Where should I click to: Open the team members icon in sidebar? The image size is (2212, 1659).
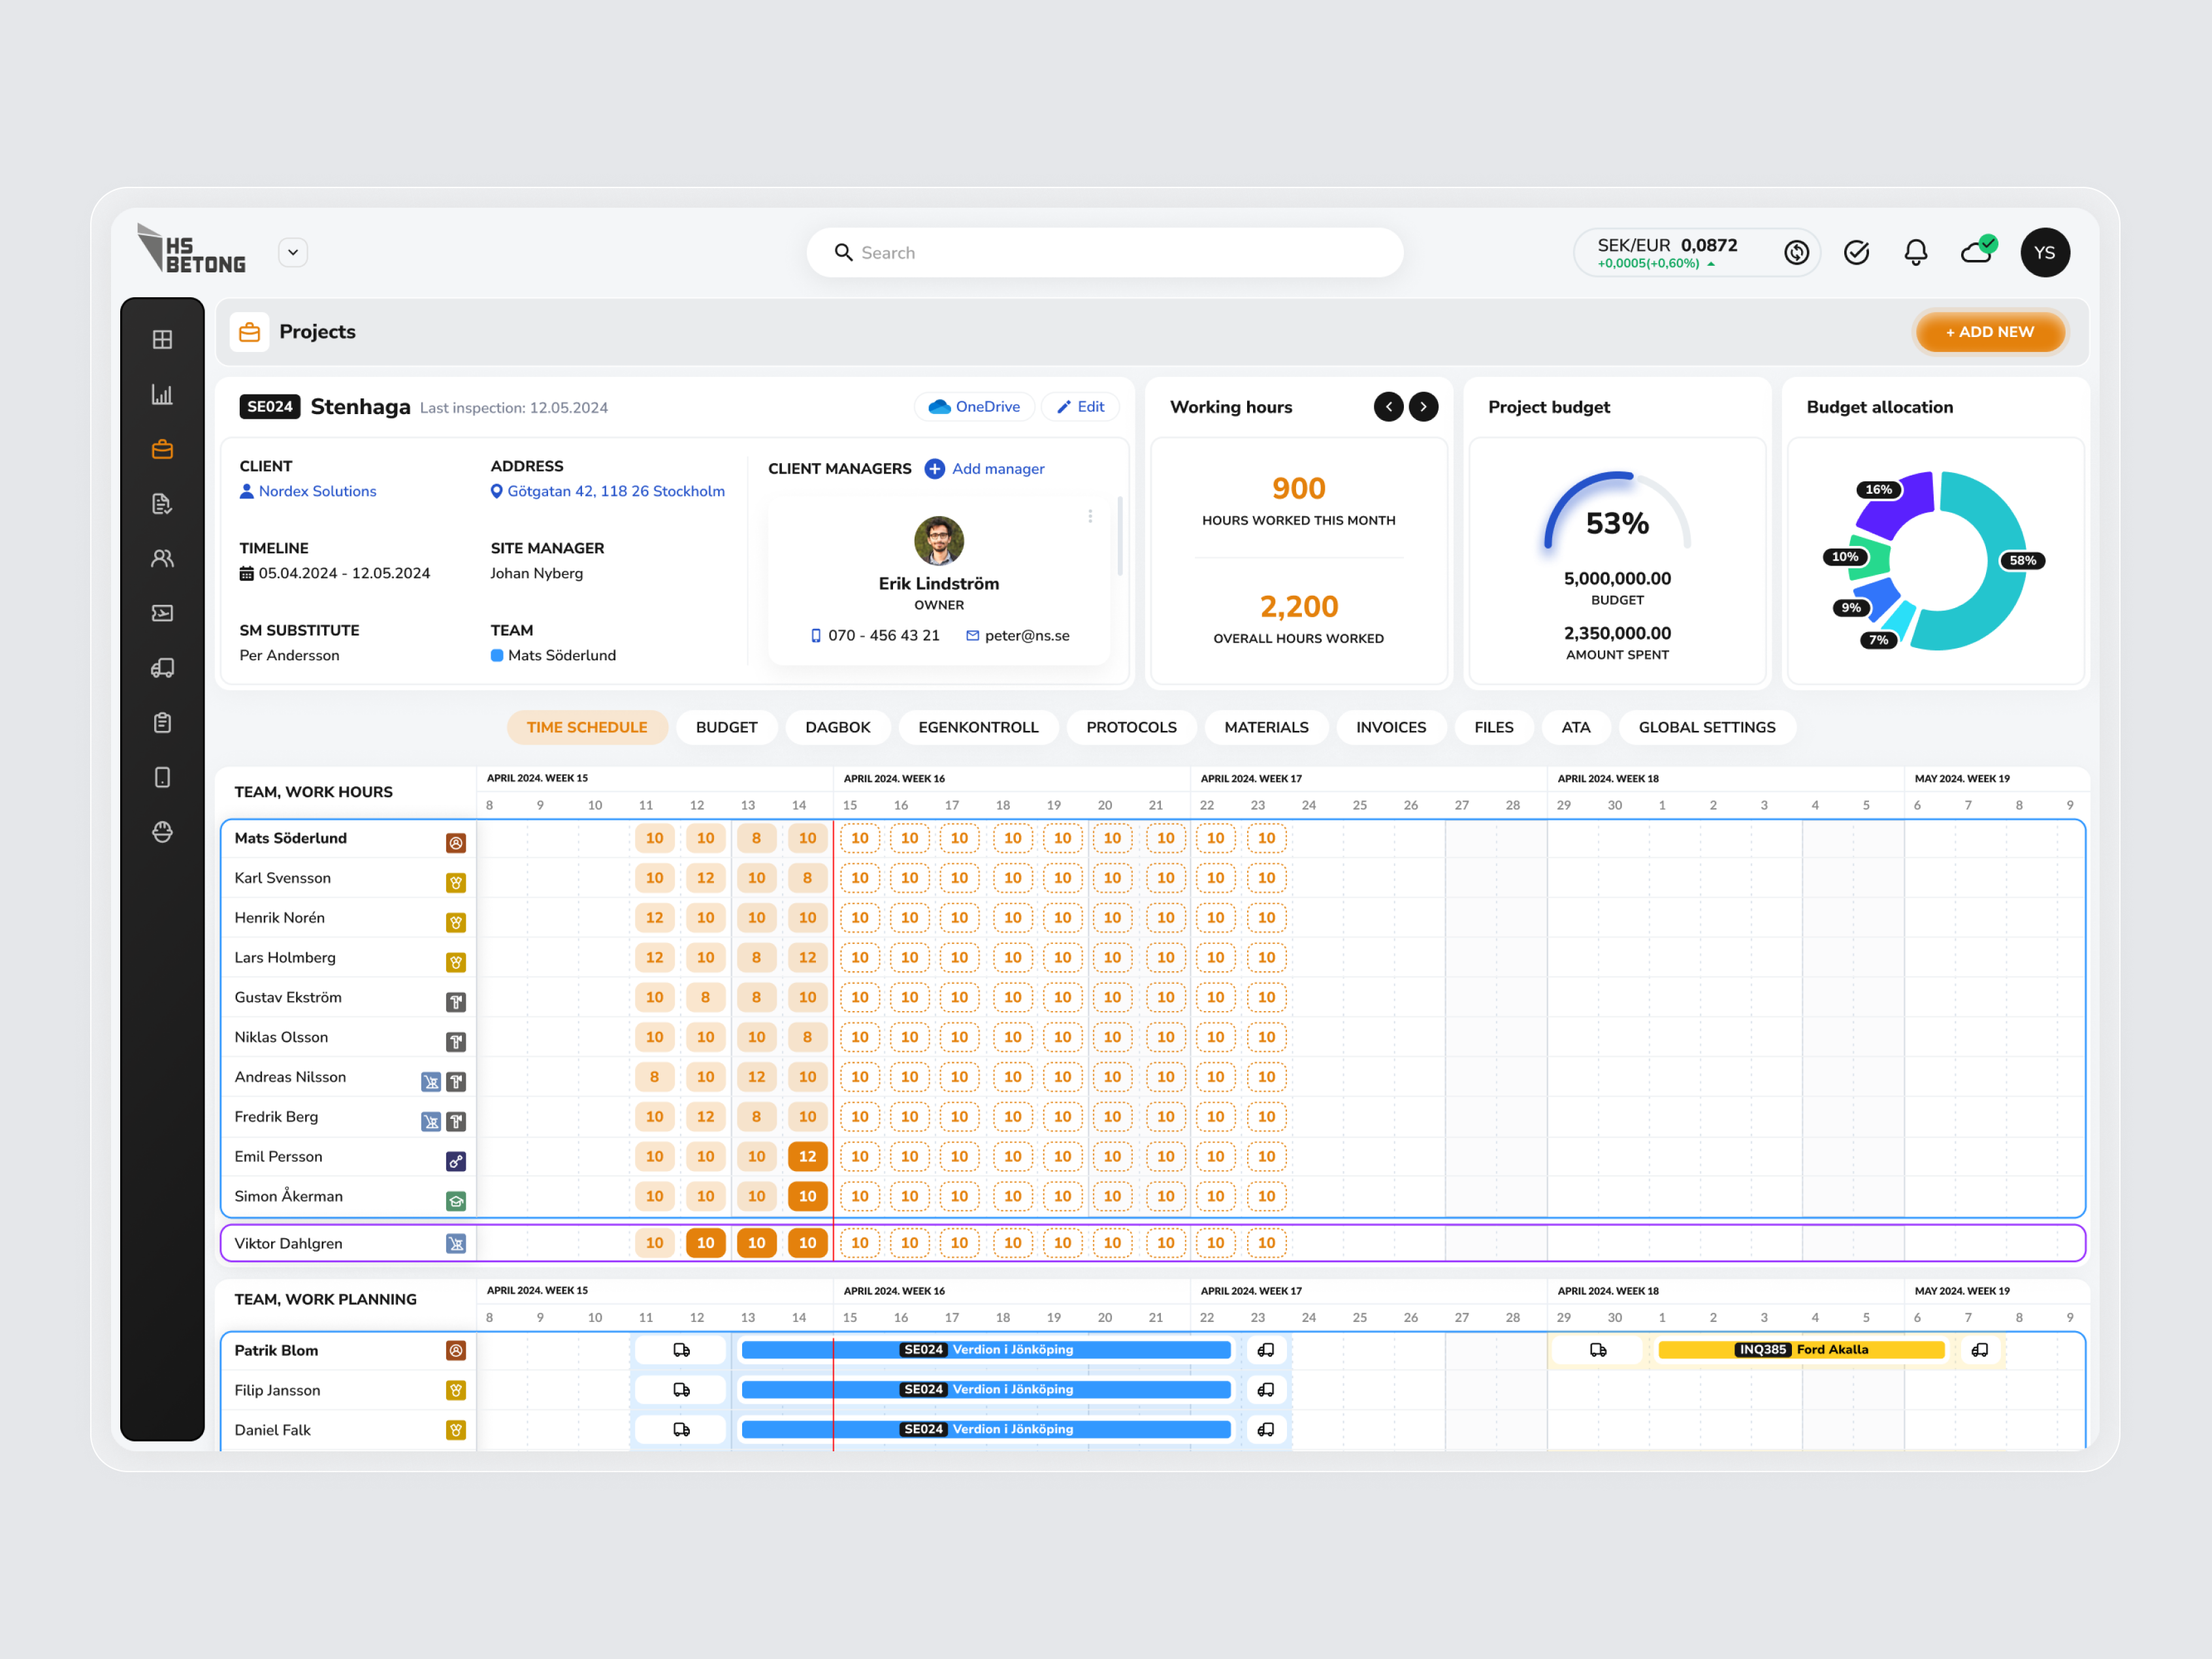(163, 558)
